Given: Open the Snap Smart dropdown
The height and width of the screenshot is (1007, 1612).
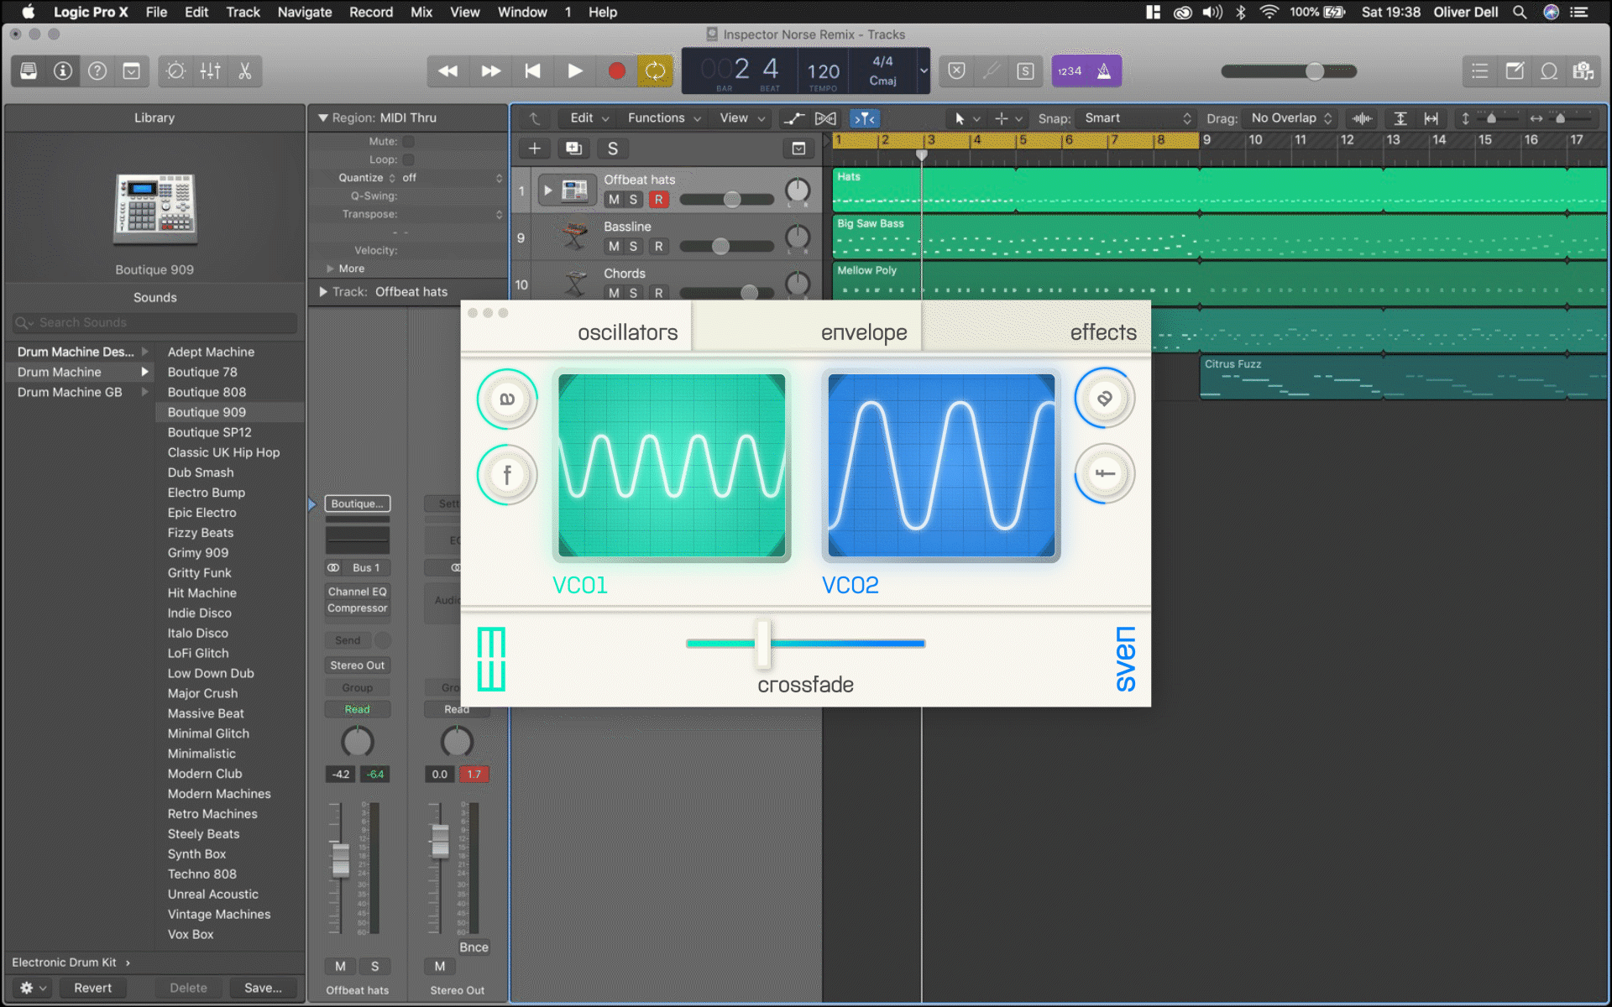Looking at the screenshot, I should click(1137, 118).
